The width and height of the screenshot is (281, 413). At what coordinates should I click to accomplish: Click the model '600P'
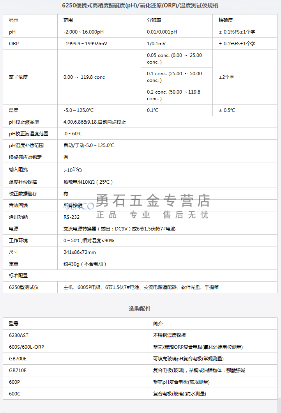[14, 382]
